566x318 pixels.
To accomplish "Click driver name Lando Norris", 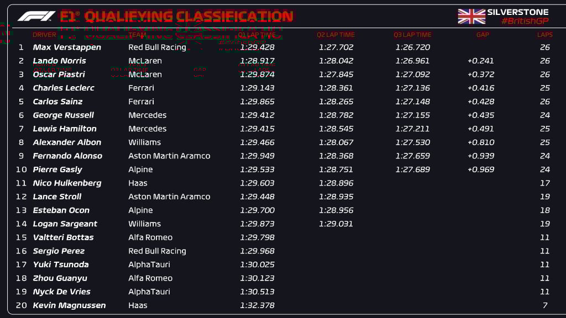I will coord(59,61).
